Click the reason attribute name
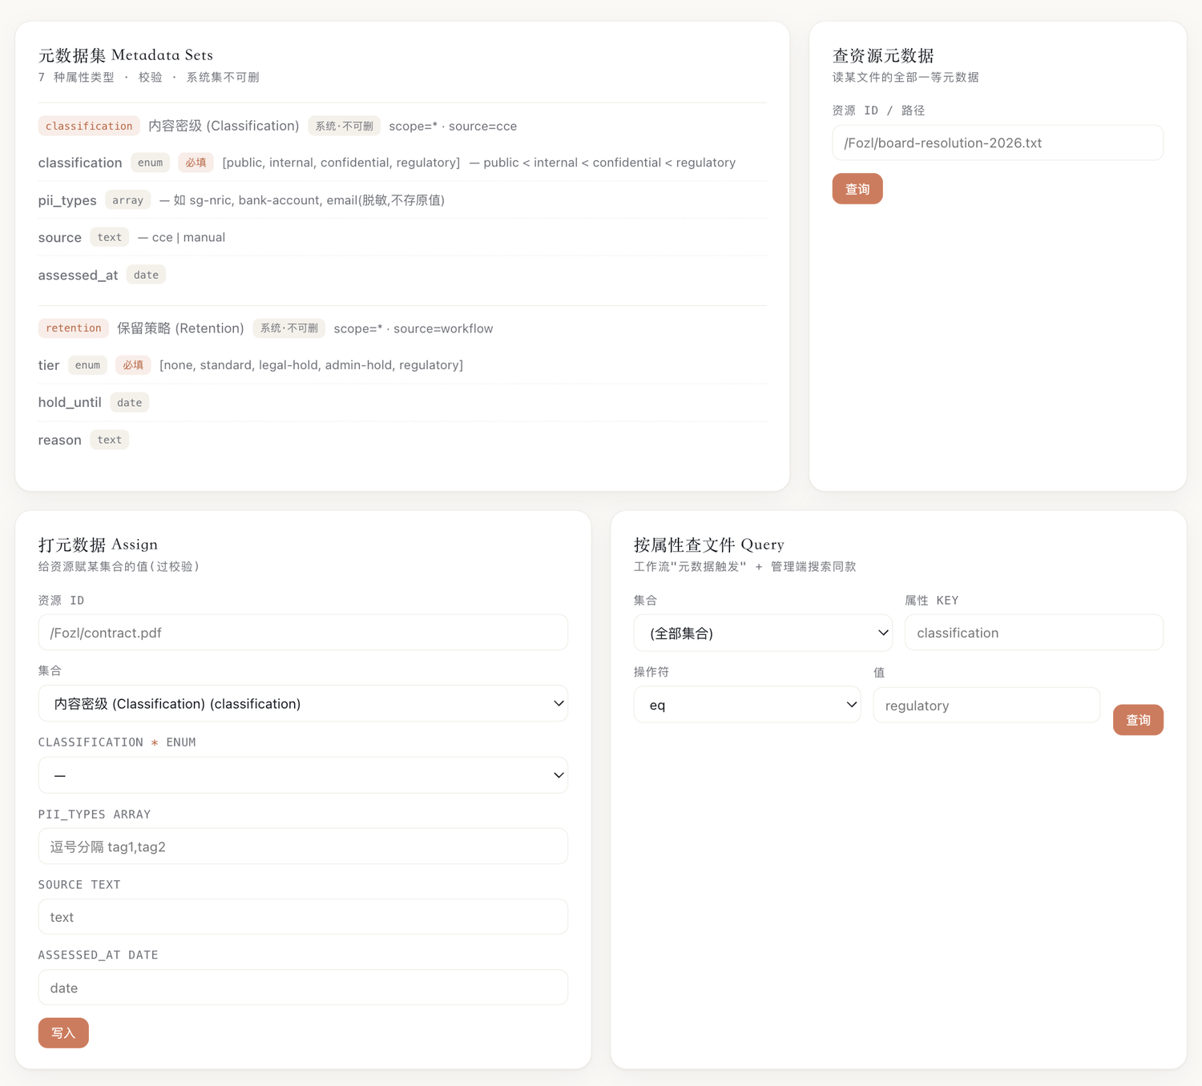1202x1086 pixels. 60,440
